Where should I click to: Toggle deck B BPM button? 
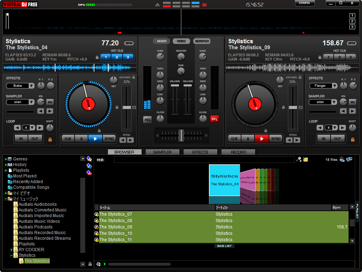click(352, 43)
